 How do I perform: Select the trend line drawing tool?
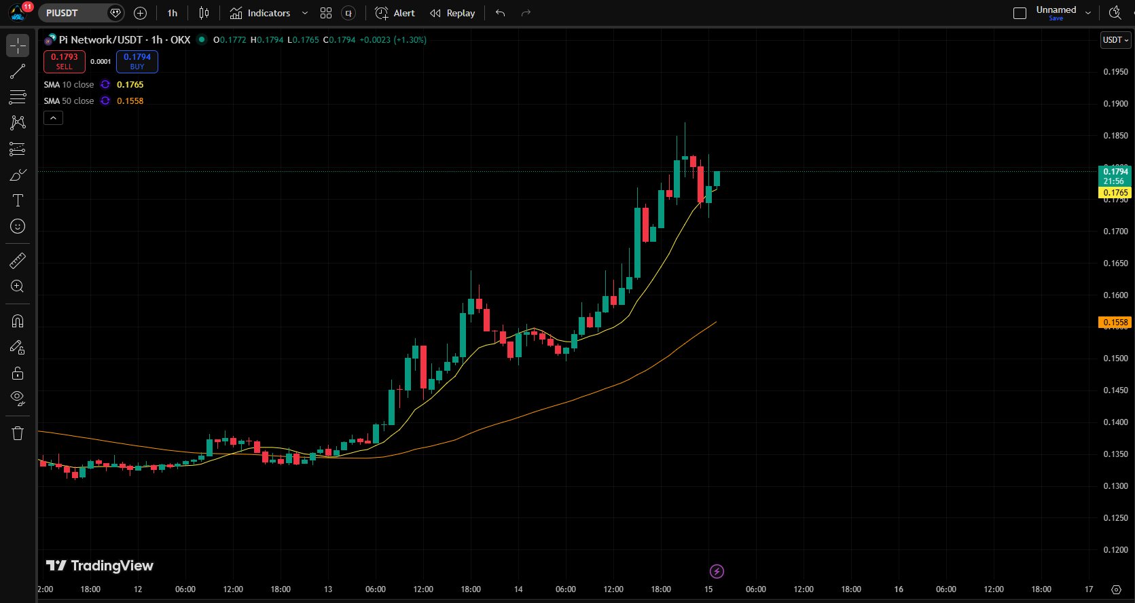coord(18,71)
